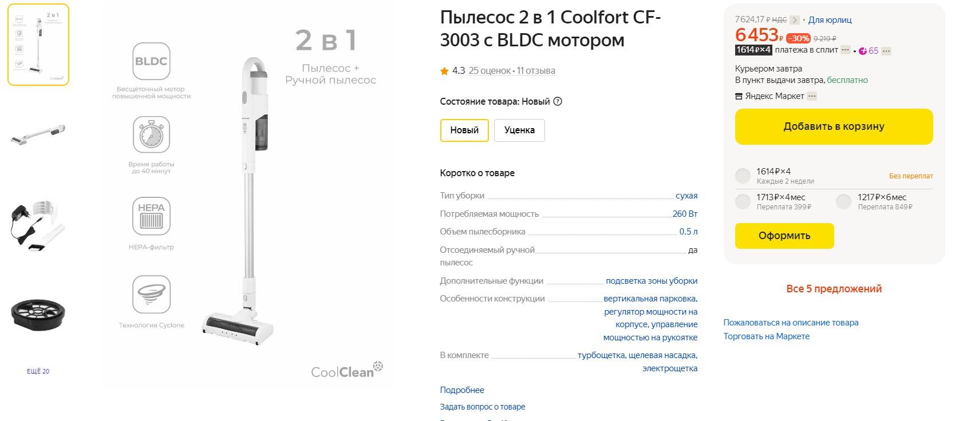This screenshot has width=955, height=421.
Task: Choose the 'Новый' condition option
Action: 464,130
